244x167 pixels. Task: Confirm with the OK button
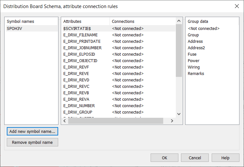tap(164, 158)
